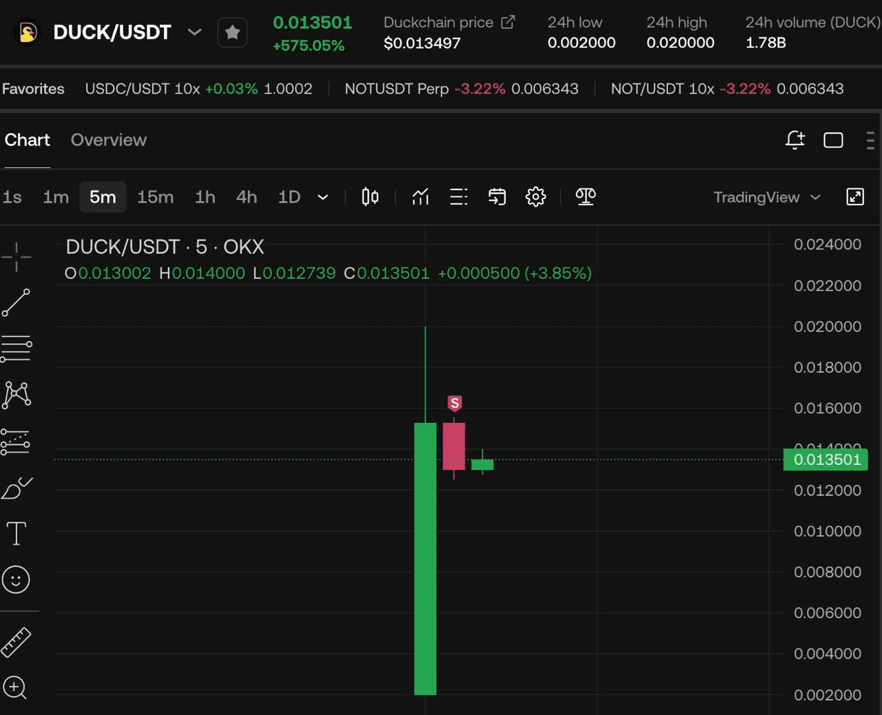This screenshot has width=882, height=715.
Task: Click the +575.05% change value
Action: coord(309,45)
